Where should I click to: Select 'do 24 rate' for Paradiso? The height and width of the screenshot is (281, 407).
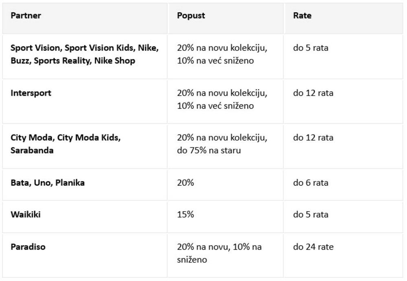click(313, 247)
